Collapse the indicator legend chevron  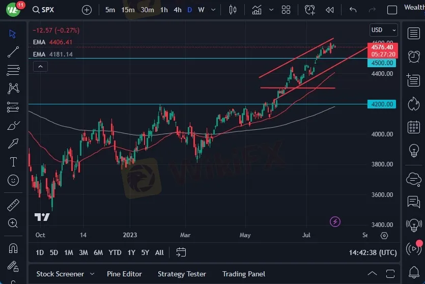(x=41, y=66)
